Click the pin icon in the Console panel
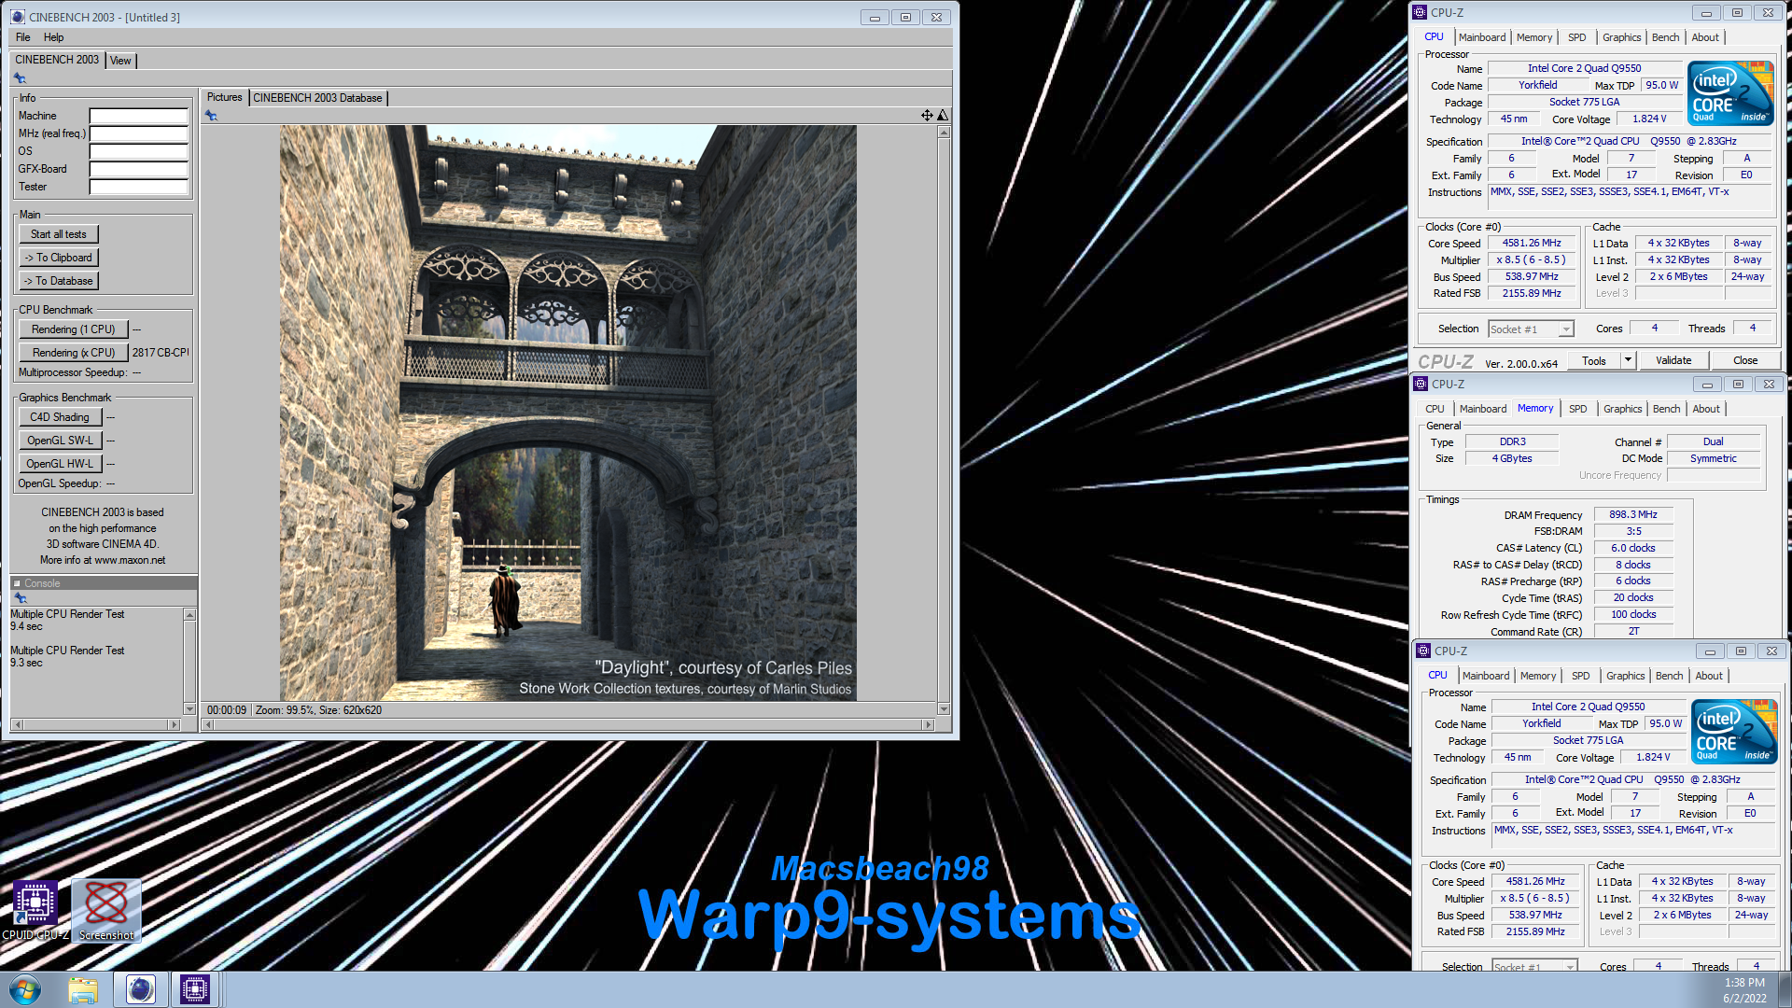The image size is (1792, 1008). (x=20, y=597)
